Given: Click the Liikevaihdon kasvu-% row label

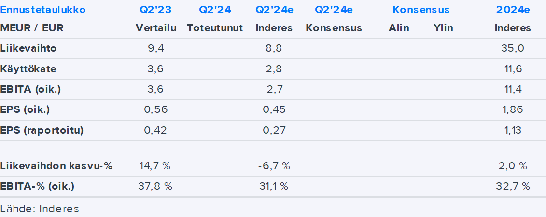Looking at the screenshot, I should coord(56,166).
